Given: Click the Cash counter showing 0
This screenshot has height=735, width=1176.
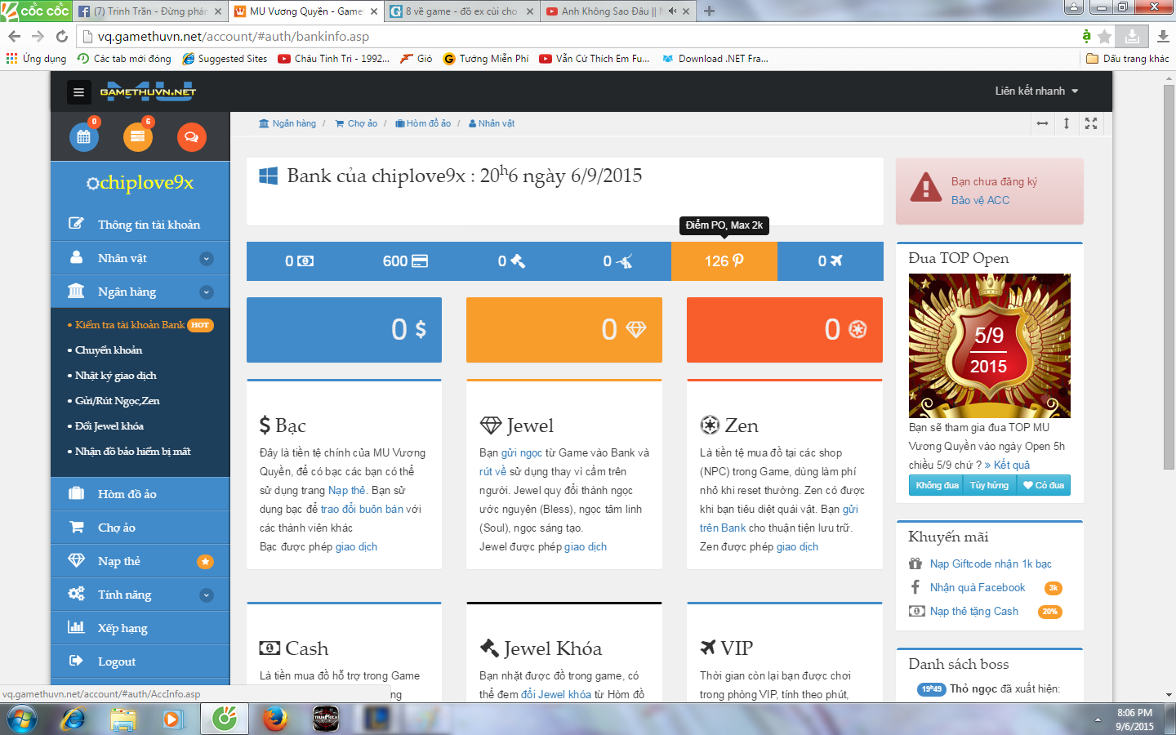Looking at the screenshot, I should click(299, 261).
